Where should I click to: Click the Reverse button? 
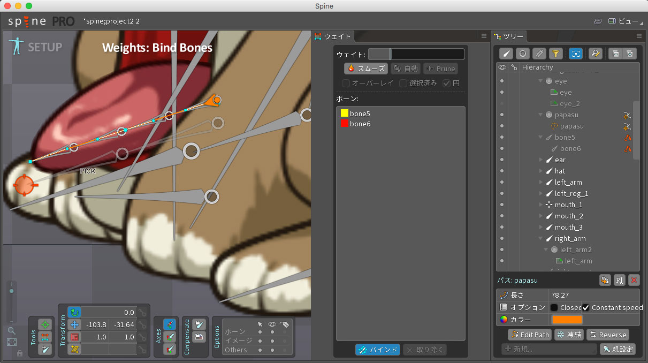pos(608,335)
